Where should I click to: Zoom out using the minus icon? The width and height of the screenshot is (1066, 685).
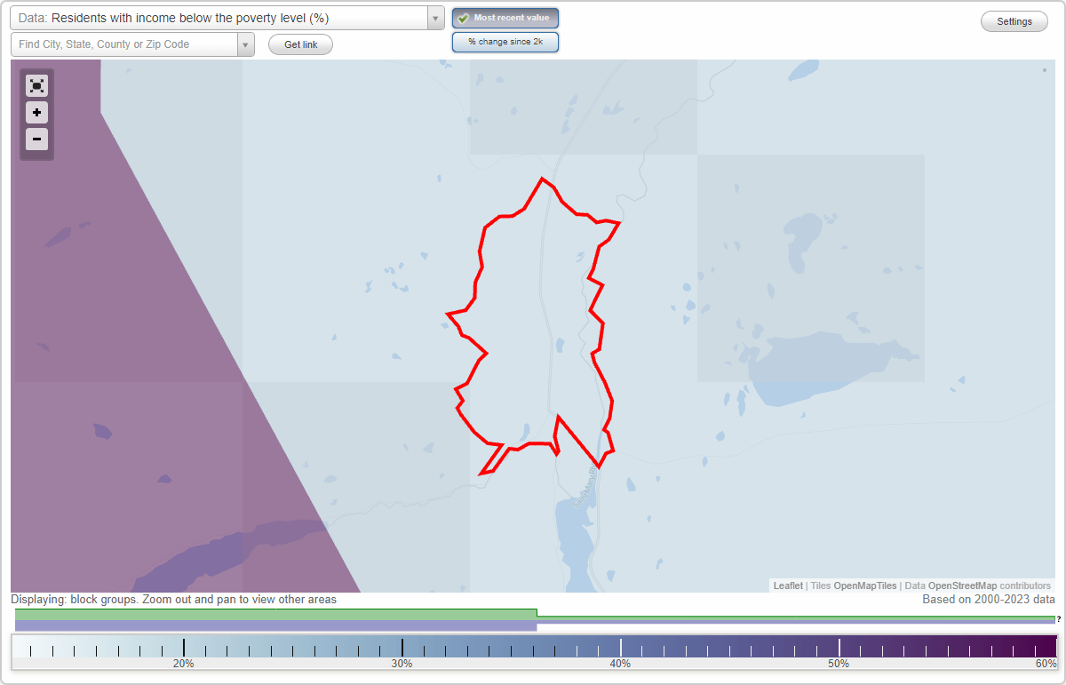tap(36, 139)
